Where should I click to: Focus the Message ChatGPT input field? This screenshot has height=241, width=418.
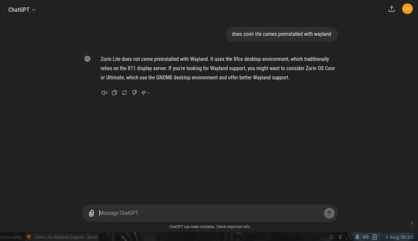click(x=210, y=213)
